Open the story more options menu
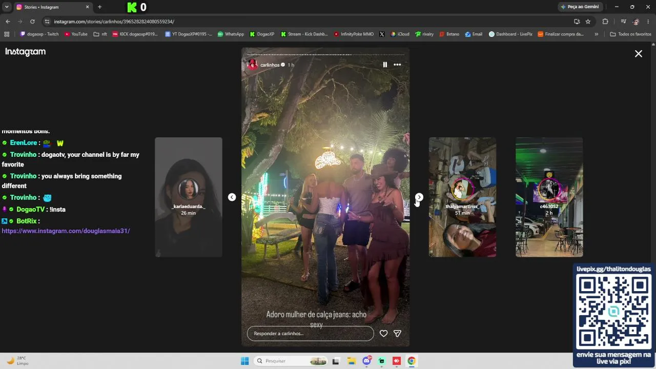The width and height of the screenshot is (656, 369). (x=397, y=65)
